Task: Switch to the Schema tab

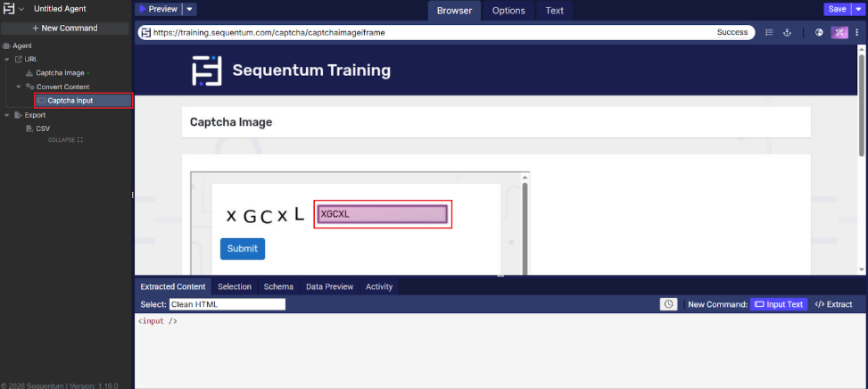Action: point(278,286)
